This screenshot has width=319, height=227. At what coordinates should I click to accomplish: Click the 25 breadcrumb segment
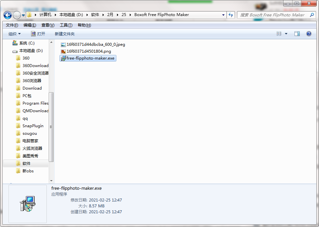coord(124,15)
